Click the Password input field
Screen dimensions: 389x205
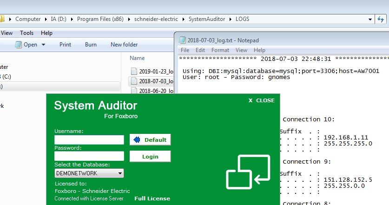pos(89,156)
